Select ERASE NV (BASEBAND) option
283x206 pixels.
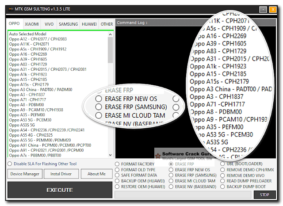coord(192,187)
